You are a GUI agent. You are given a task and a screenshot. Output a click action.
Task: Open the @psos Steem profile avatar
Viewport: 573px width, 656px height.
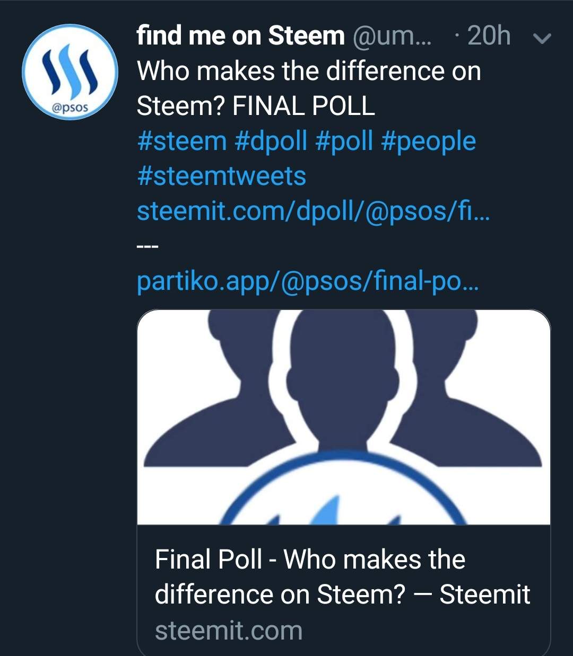pos(70,71)
